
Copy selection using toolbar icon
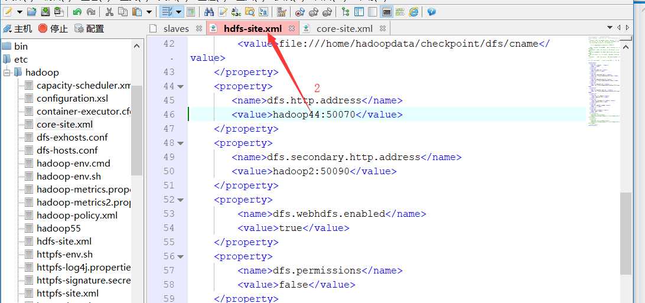[123, 11]
